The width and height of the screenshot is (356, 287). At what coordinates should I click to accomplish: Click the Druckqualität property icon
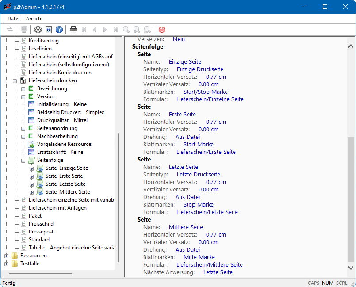(31, 120)
